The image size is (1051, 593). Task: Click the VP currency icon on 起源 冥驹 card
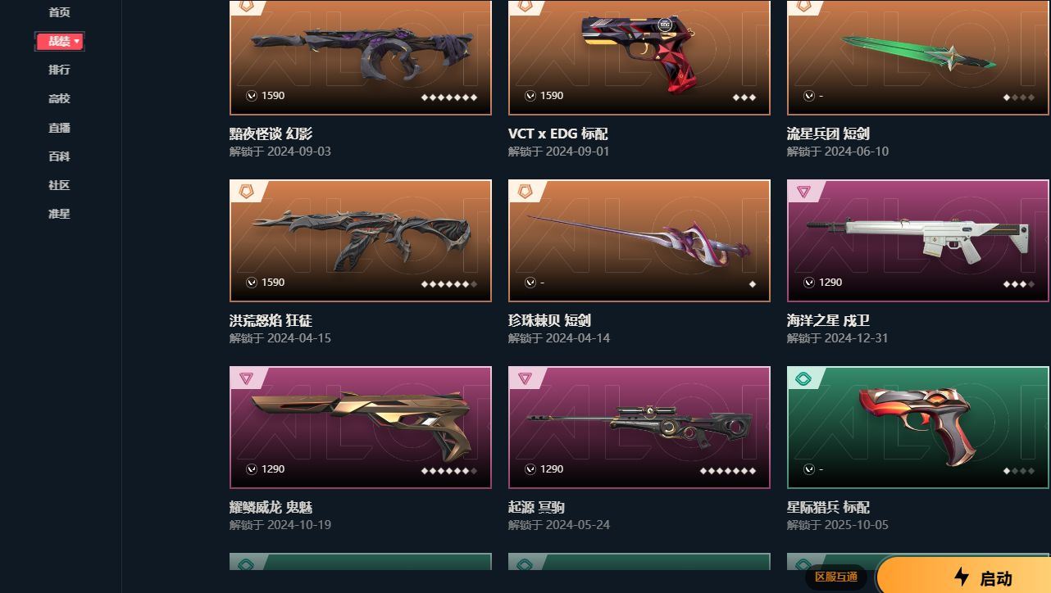tap(530, 469)
